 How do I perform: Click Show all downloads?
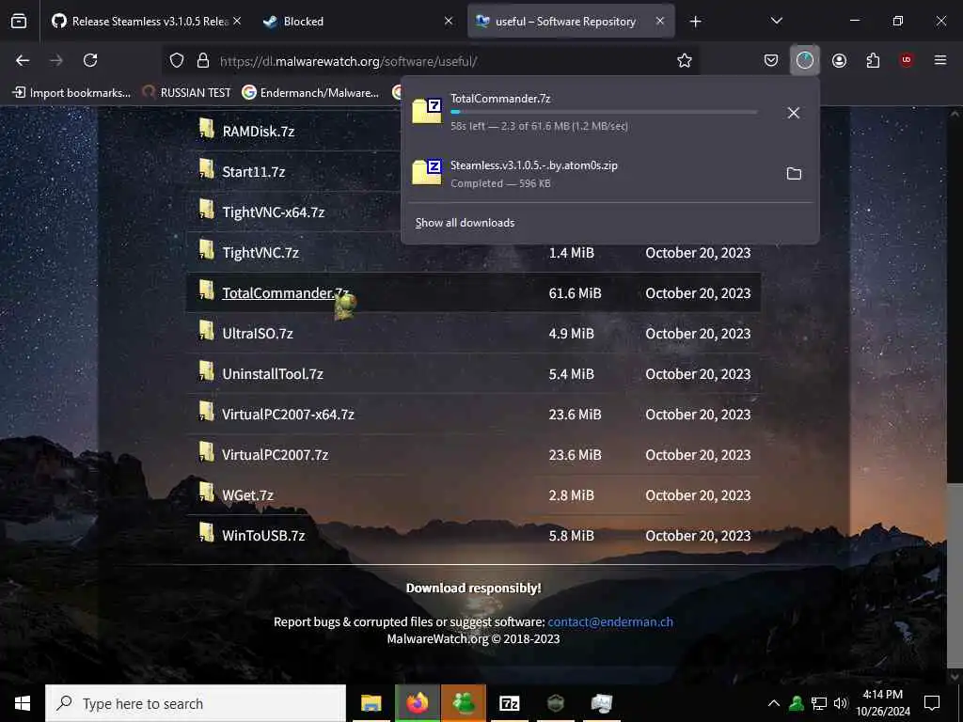point(465,223)
